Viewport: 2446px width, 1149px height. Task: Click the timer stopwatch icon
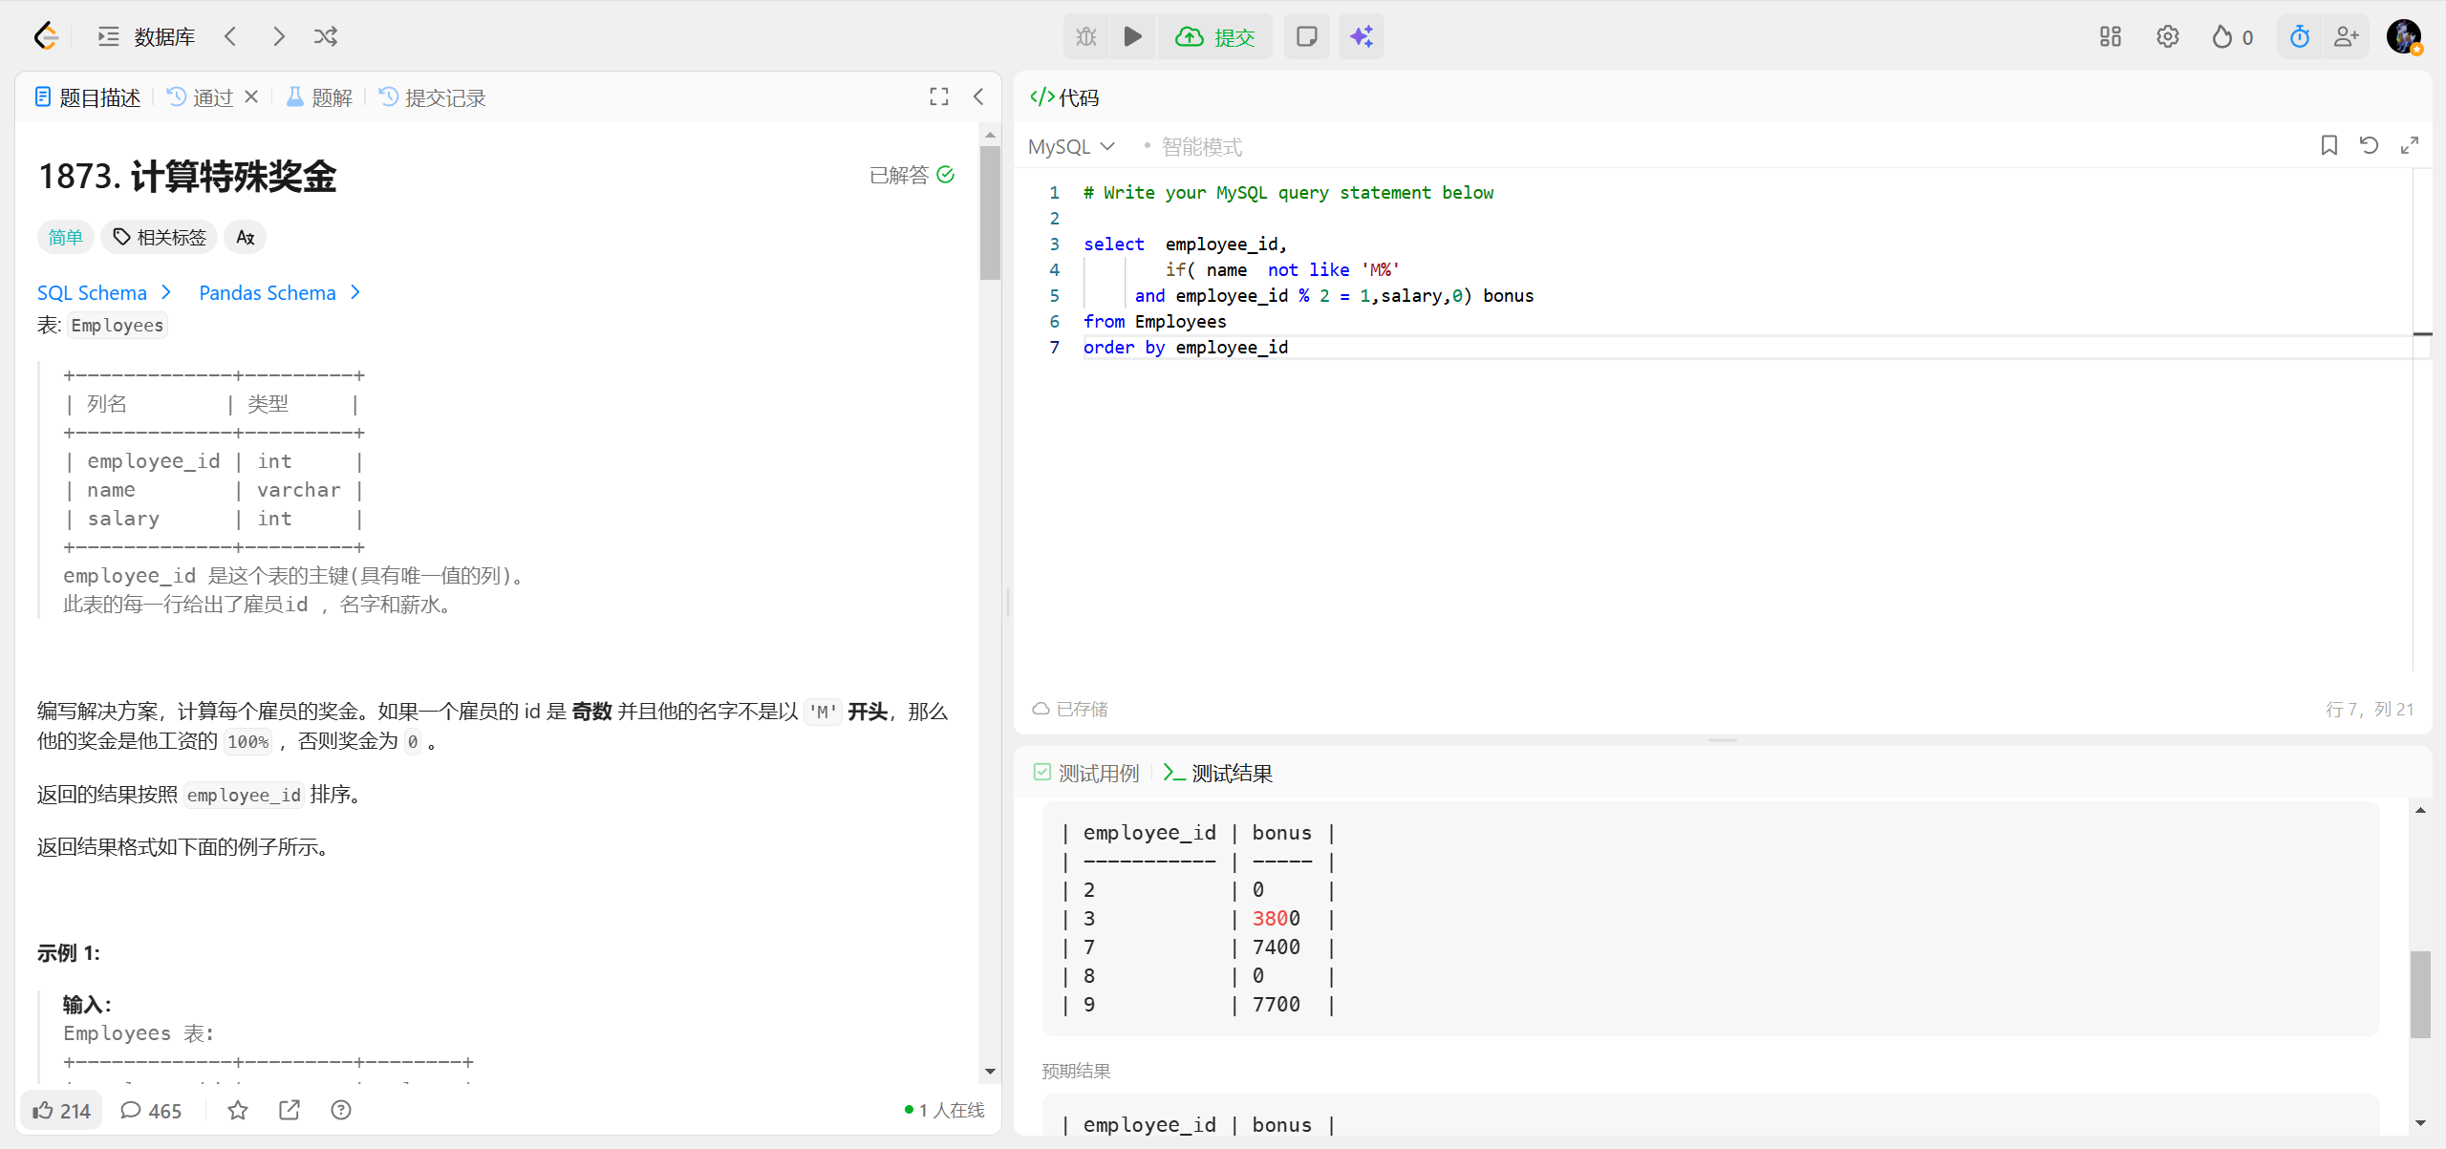2299,36
